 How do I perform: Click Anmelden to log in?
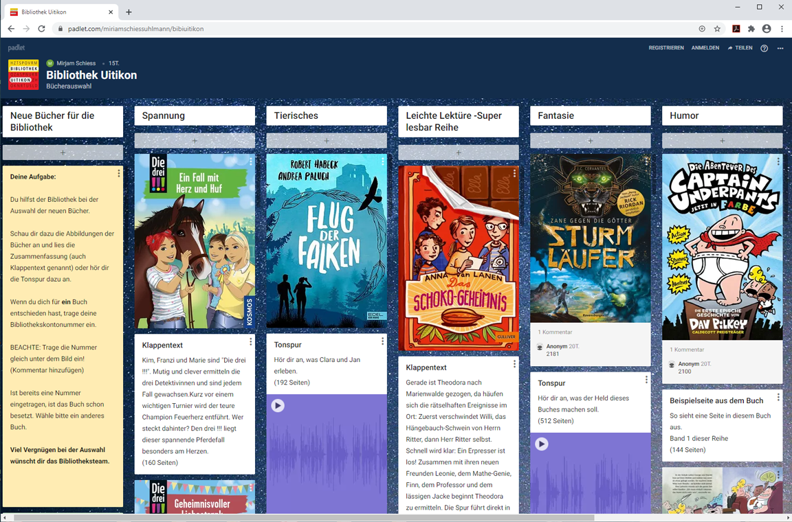point(705,48)
